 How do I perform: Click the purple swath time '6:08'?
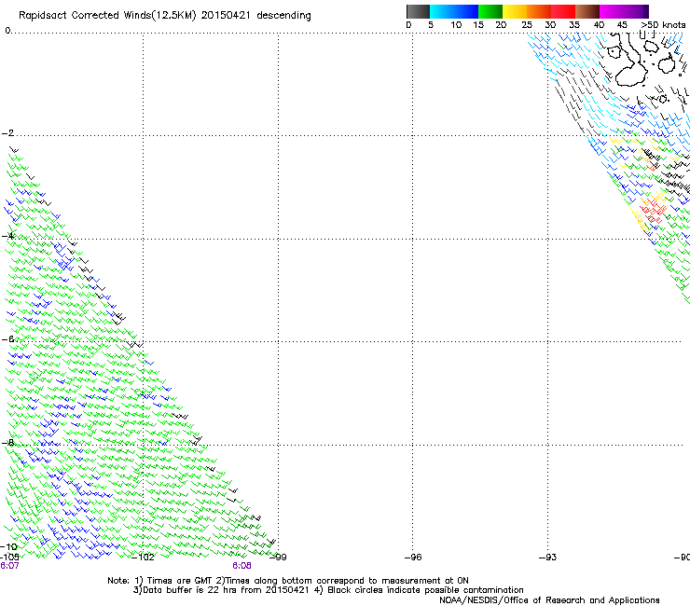point(242,566)
